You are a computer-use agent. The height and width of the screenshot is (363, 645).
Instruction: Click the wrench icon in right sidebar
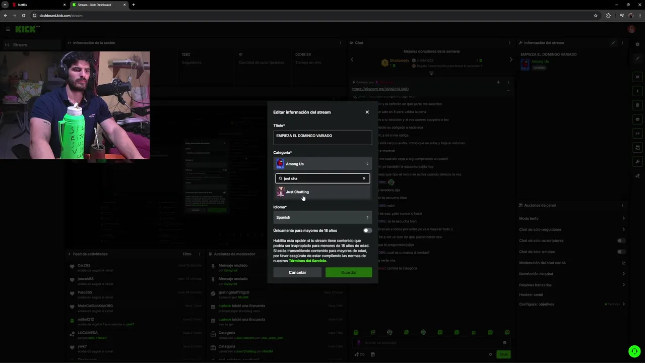click(x=637, y=162)
